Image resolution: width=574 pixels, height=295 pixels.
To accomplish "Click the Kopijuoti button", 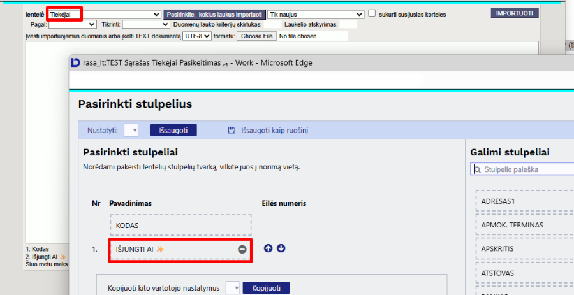I will click(x=266, y=288).
